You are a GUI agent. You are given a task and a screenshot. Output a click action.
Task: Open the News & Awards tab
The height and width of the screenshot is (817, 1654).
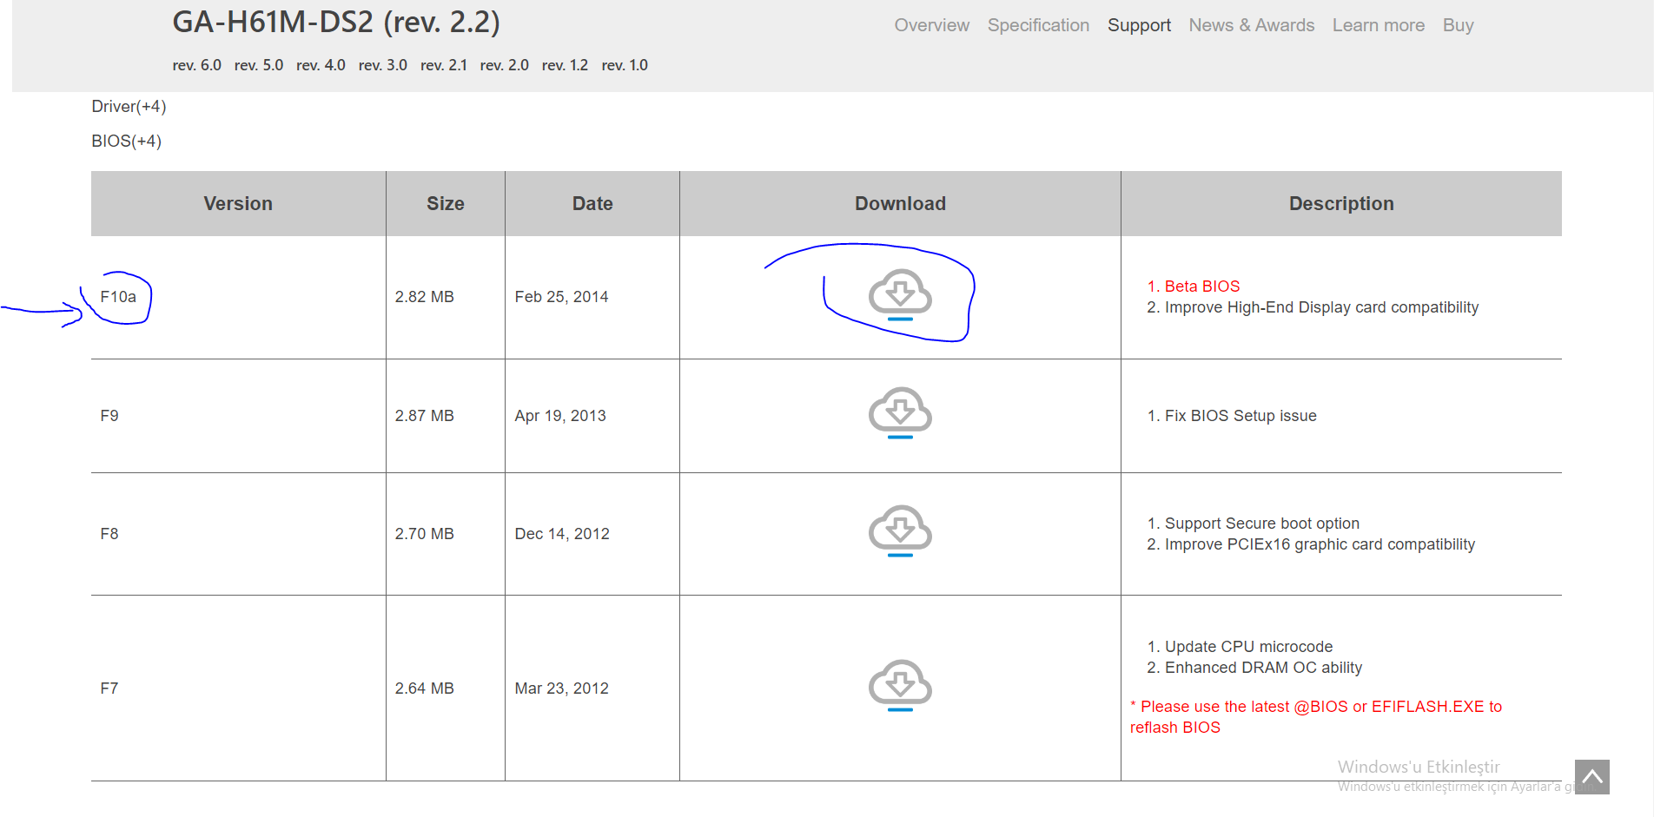[1251, 25]
